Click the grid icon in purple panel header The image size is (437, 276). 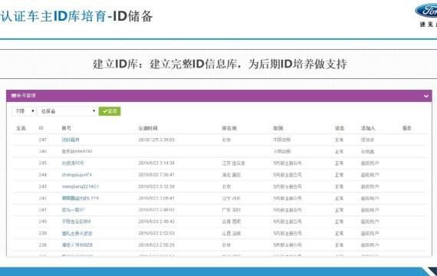[x=14, y=96]
